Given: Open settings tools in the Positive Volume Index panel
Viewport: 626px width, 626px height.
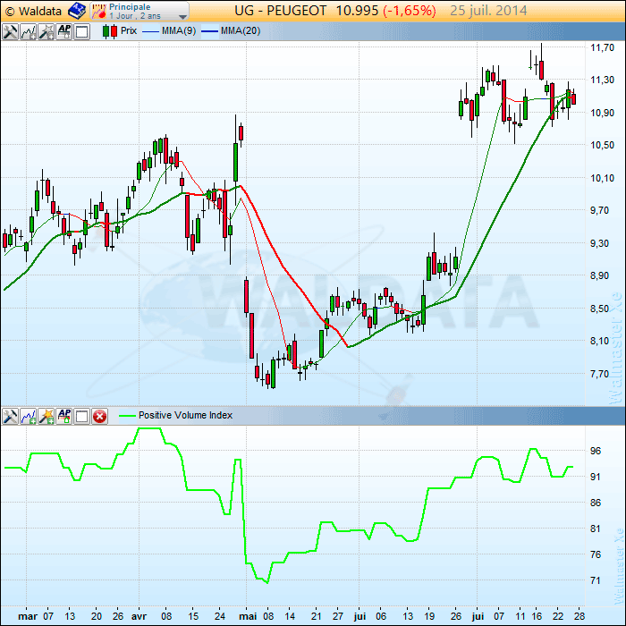Looking at the screenshot, I should (10, 417).
